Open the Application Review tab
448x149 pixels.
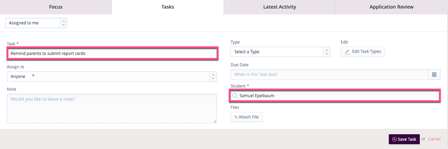[x=392, y=7]
